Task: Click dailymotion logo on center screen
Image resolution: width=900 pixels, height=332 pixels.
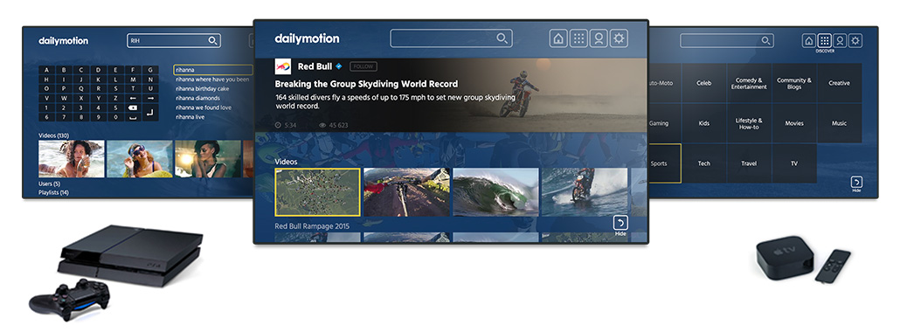Action: (307, 38)
